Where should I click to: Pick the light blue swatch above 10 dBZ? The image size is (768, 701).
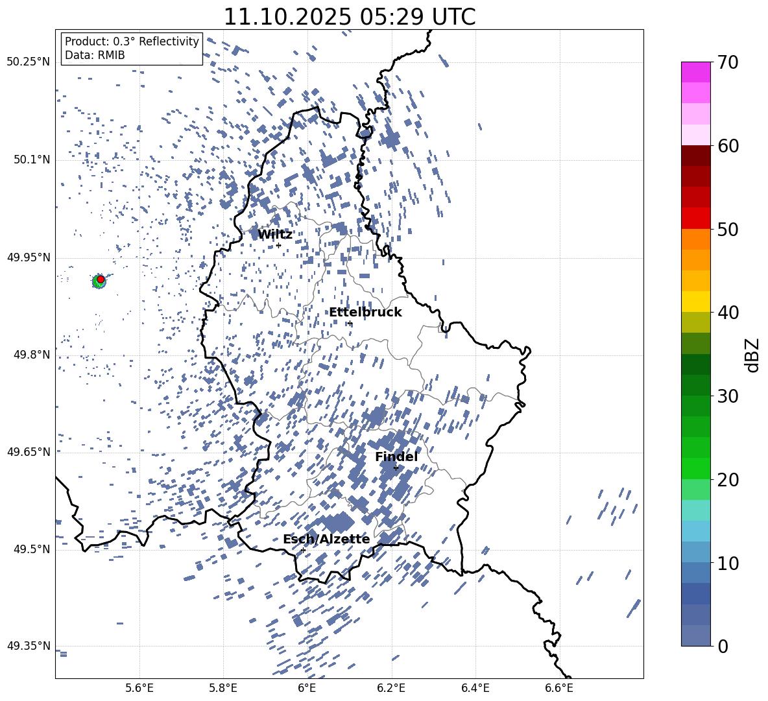point(696,552)
